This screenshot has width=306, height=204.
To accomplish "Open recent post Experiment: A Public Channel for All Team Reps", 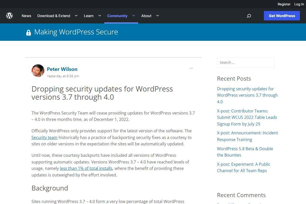I will pyautogui.click(x=244, y=167).
